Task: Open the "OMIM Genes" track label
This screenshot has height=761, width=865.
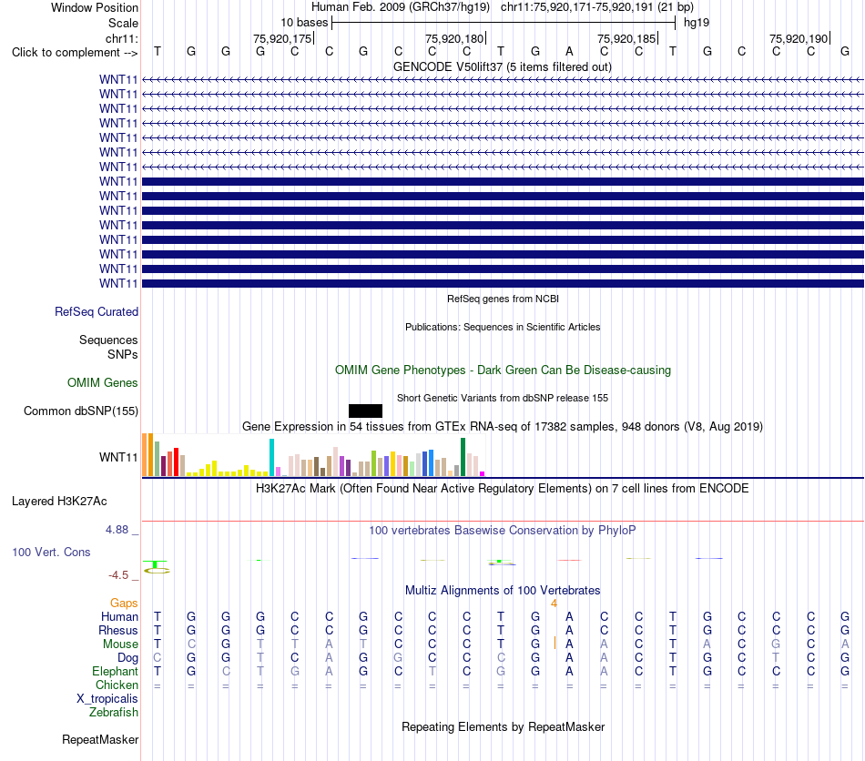Action: tap(103, 382)
